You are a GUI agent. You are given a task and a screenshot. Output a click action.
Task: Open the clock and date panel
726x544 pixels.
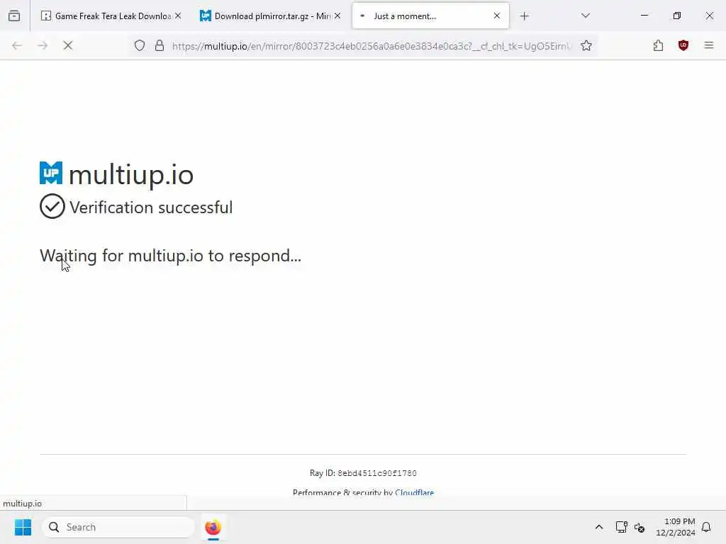676,527
